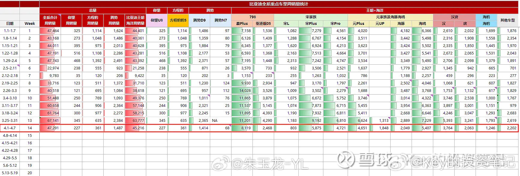Click the 其他车型 column header

click(508, 20)
